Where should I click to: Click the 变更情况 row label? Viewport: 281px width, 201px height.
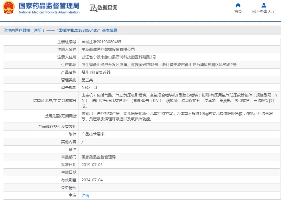tap(69, 188)
